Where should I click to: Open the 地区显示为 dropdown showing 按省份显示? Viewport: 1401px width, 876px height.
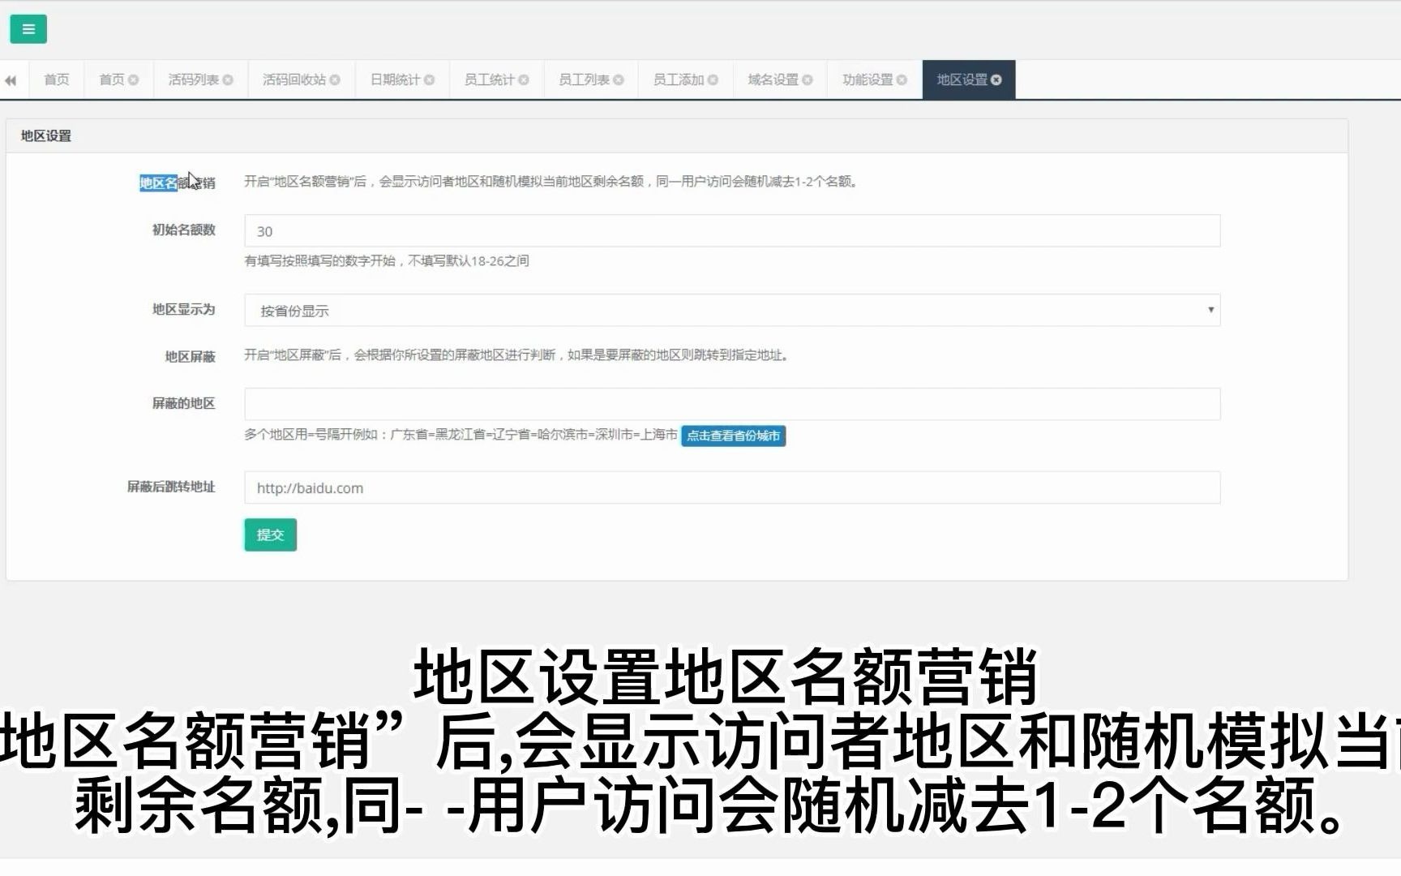coord(732,311)
